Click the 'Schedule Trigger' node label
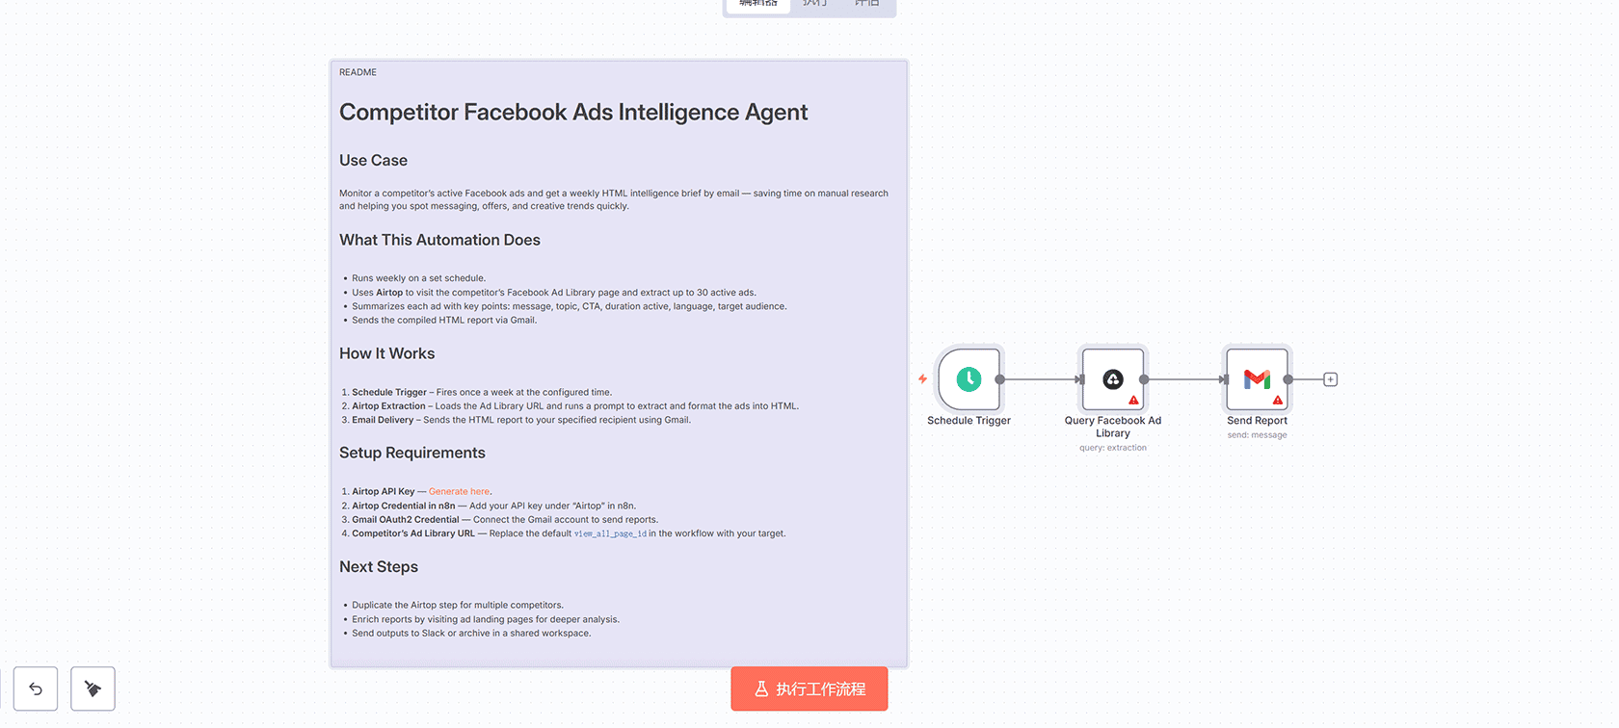 (x=969, y=421)
